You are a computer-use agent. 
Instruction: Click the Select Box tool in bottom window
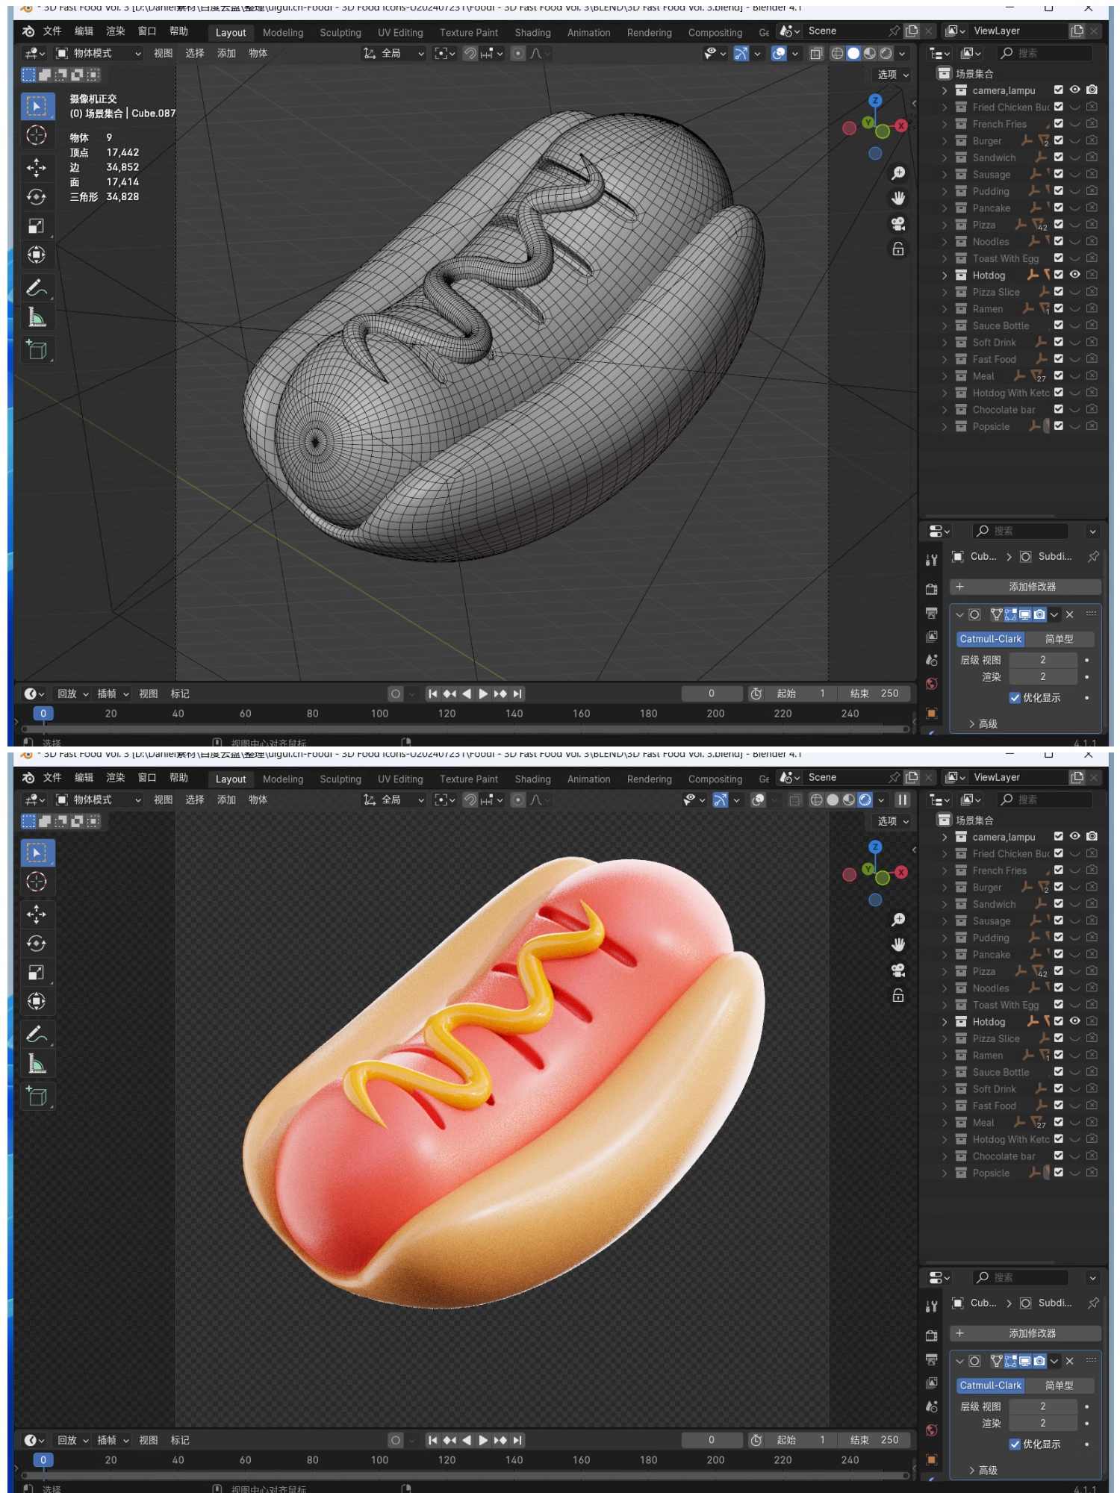click(36, 853)
